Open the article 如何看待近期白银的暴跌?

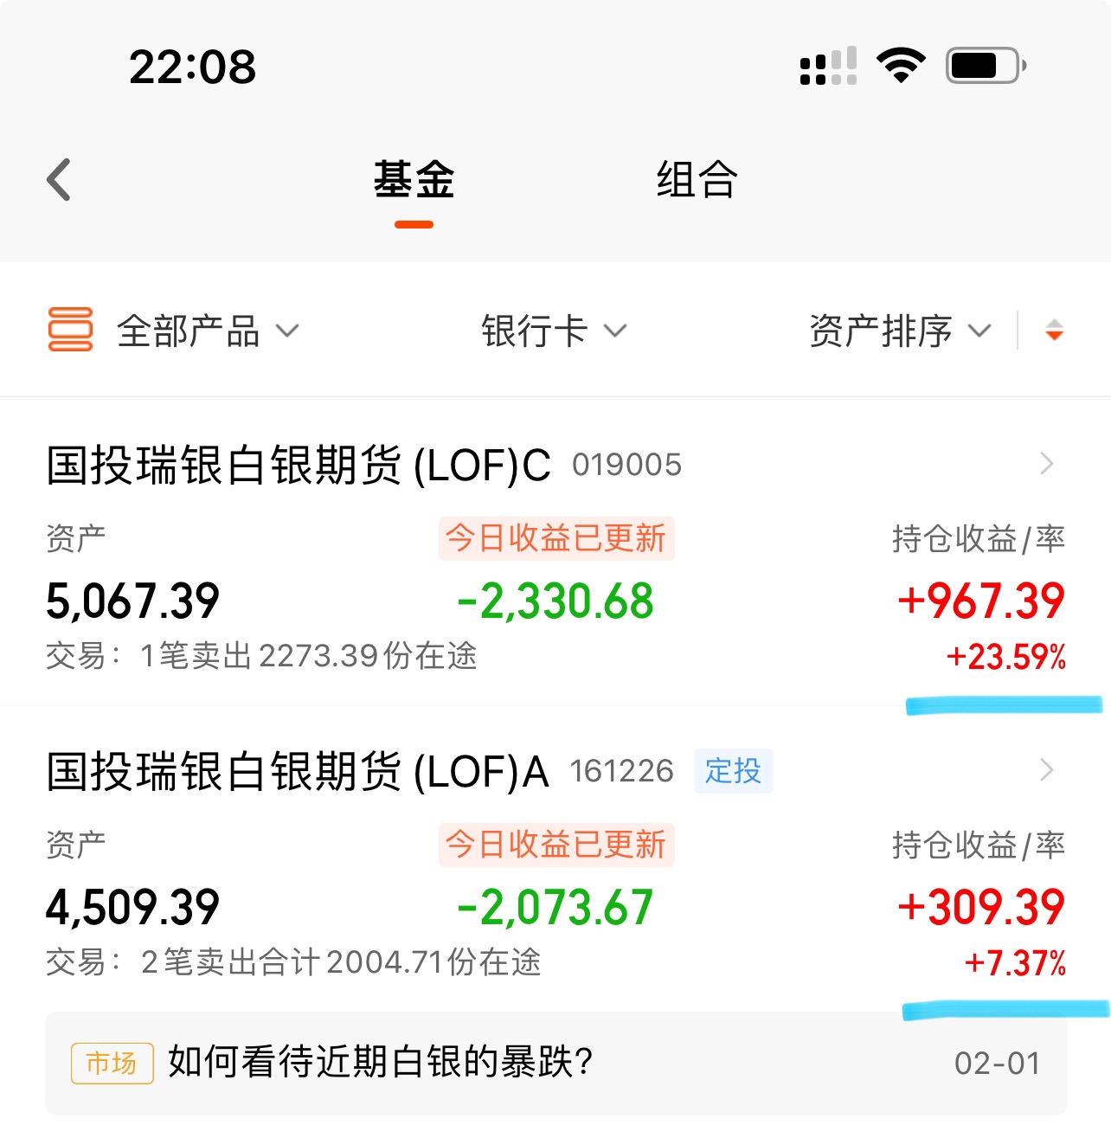(381, 1062)
